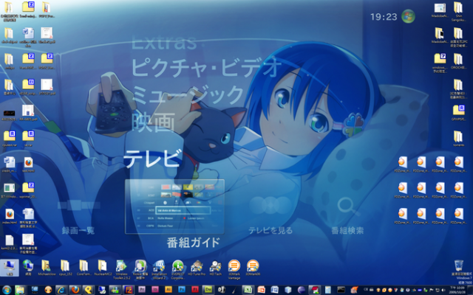Viewport: 473px width, 295px height.
Task: Select the Network globe desktop icon
Action: tap(28, 268)
